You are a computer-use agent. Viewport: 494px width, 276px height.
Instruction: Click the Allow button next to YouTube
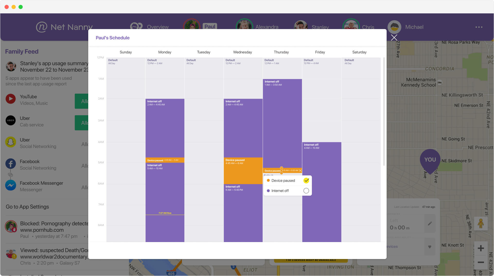tap(82, 101)
